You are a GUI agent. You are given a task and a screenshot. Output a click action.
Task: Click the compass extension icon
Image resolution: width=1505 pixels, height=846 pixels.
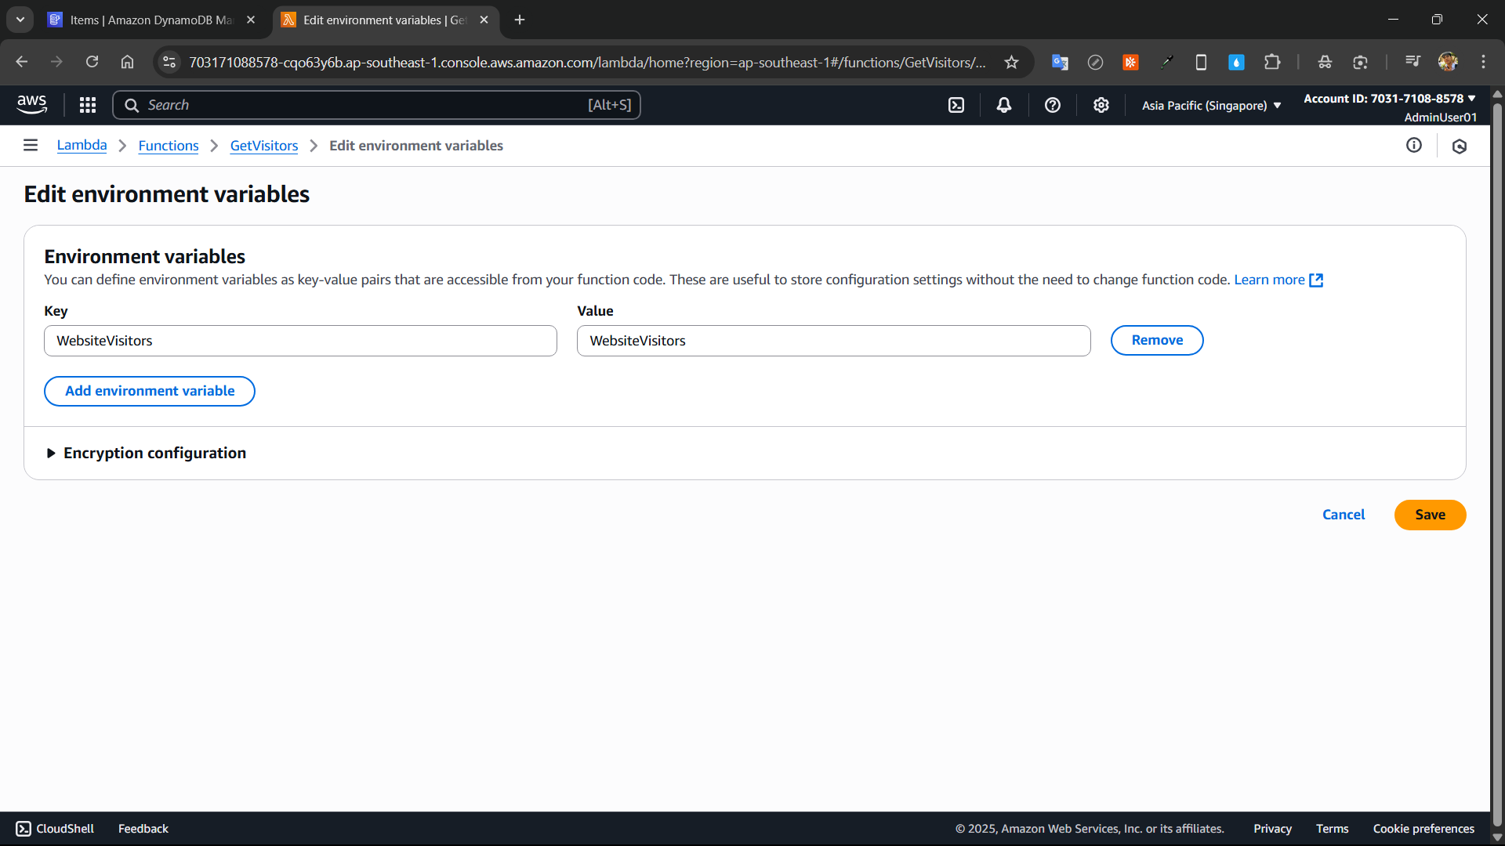(1095, 62)
